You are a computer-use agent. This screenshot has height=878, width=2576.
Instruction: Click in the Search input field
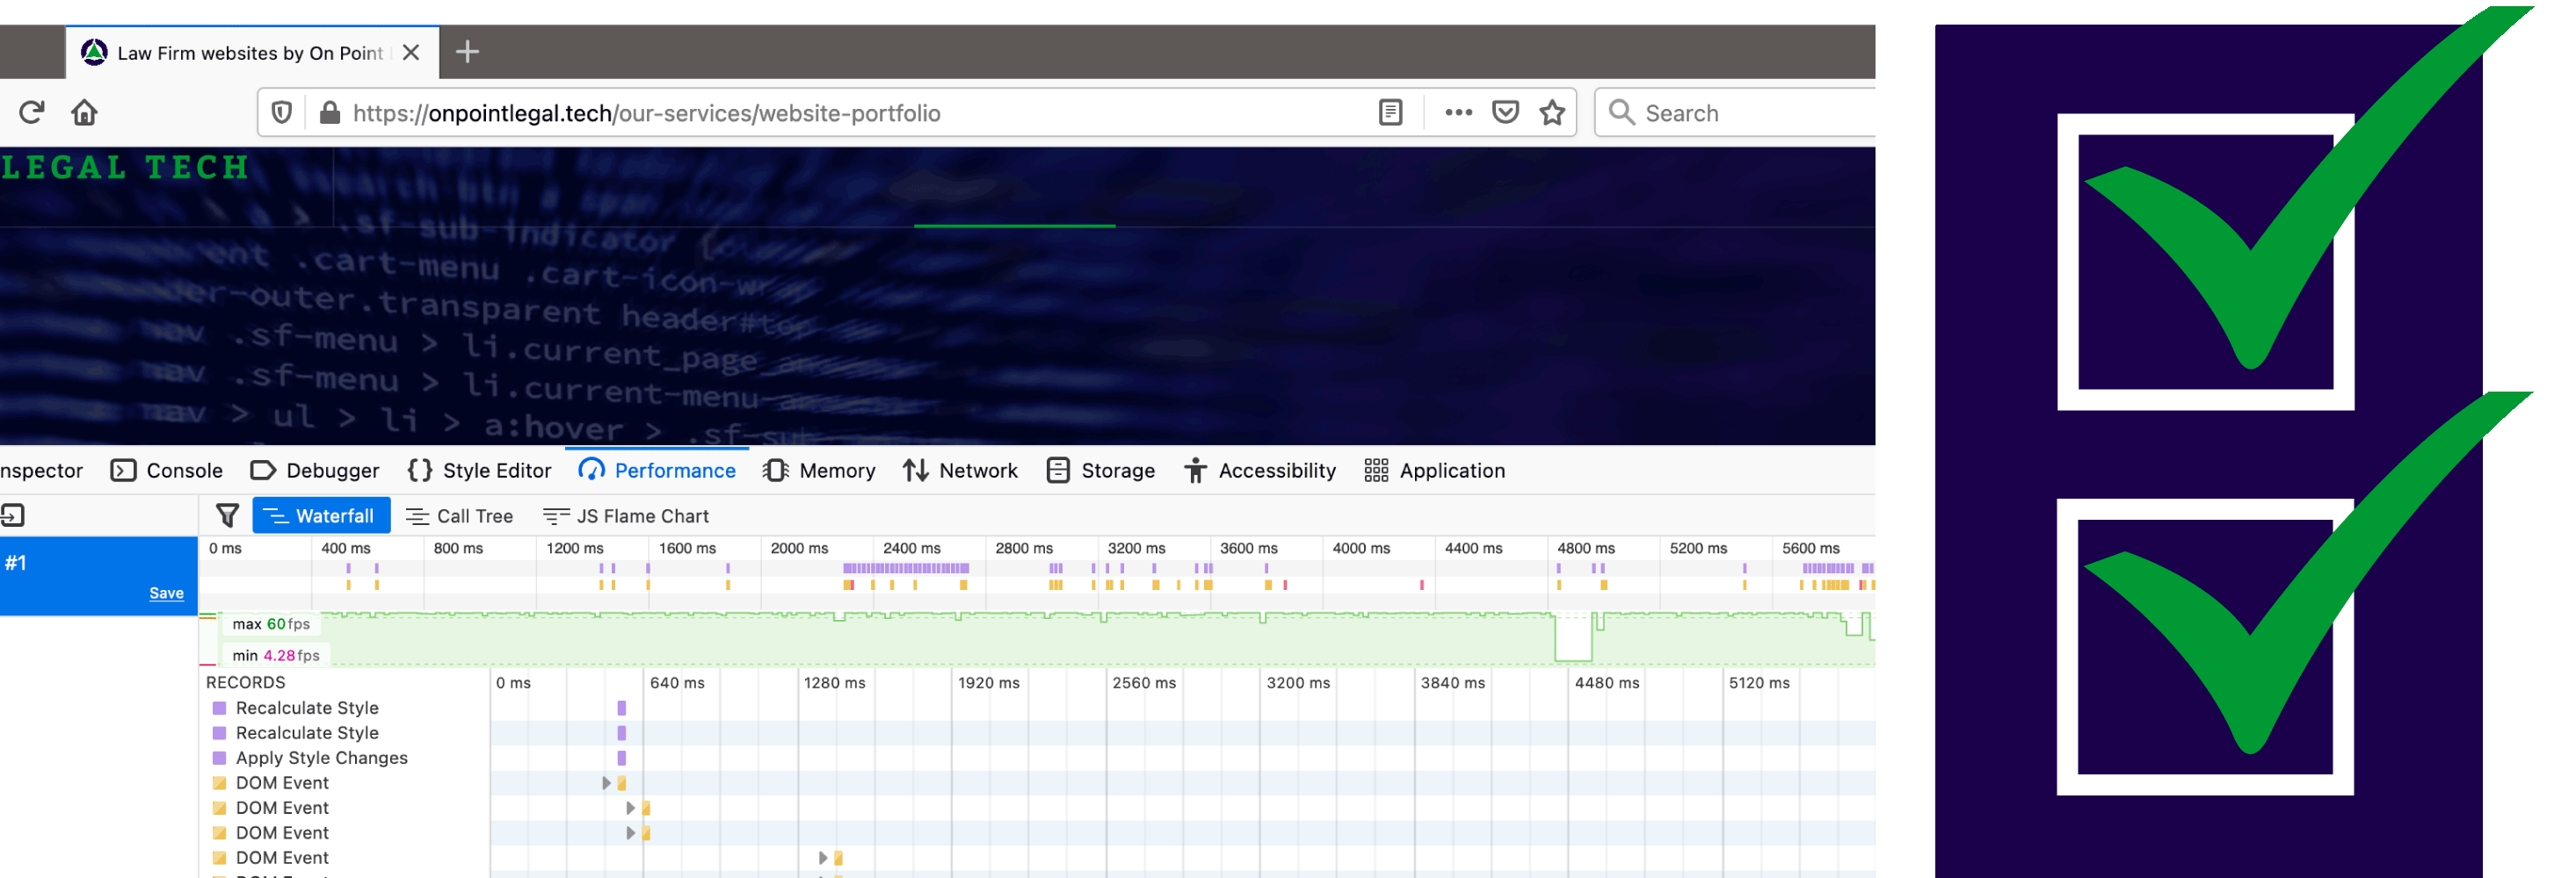pos(1750,113)
